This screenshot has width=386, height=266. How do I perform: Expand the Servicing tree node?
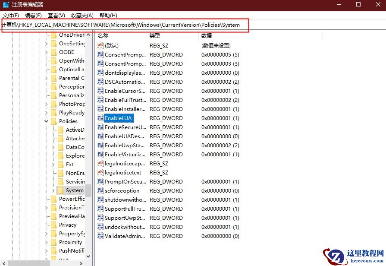[x=53, y=181]
